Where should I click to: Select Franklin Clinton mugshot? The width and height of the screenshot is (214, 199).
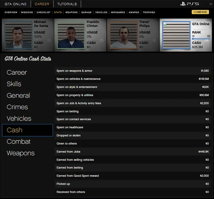click(x=71, y=35)
